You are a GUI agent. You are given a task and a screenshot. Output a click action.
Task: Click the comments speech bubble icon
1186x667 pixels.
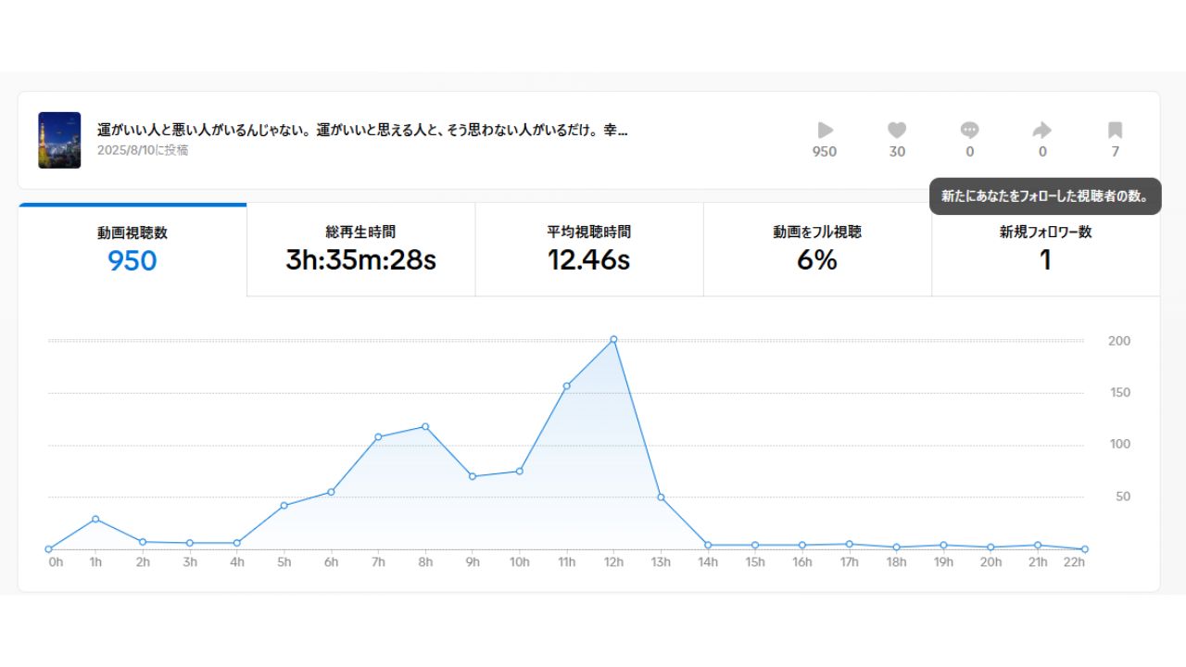(969, 131)
